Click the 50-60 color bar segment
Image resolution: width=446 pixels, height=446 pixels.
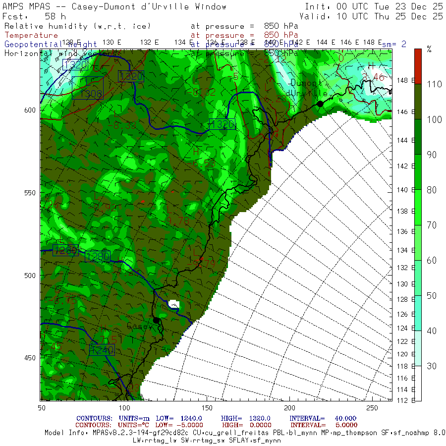pyautogui.click(x=418, y=278)
